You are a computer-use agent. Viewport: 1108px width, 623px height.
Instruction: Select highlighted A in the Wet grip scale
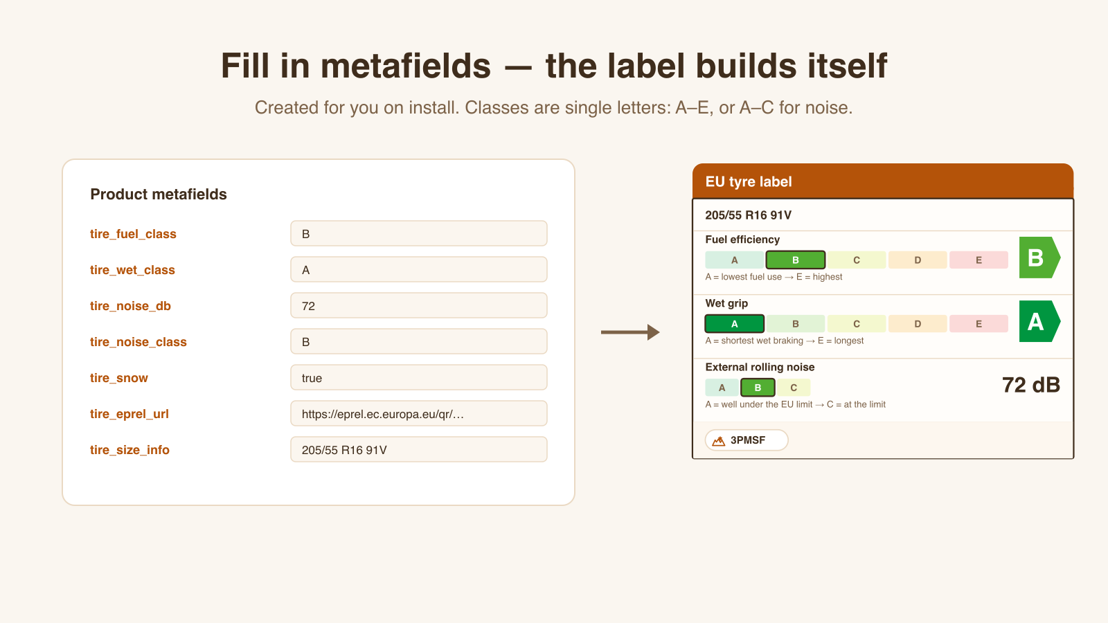[735, 324]
